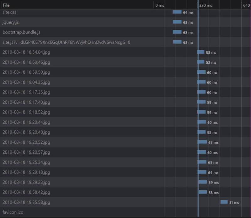
Task: Click the 51 ms bar of 19.35.58.jpg
Action: (224, 202)
